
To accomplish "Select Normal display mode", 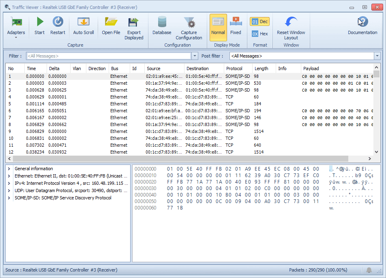I will pos(218,27).
